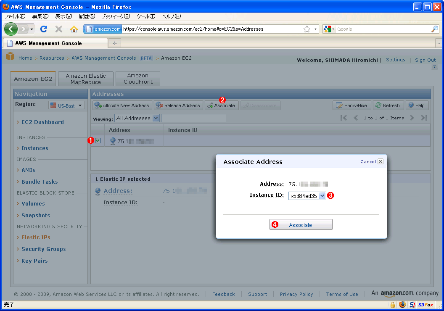Image resolution: width=444 pixels, height=311 pixels.
Task: Open Snapshots in navigation panel
Action: click(36, 215)
